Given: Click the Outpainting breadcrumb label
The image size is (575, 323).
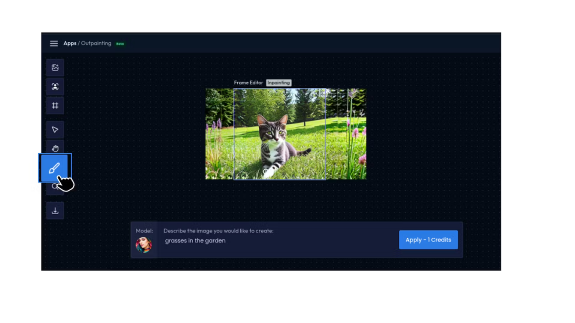Looking at the screenshot, I should coord(96,43).
